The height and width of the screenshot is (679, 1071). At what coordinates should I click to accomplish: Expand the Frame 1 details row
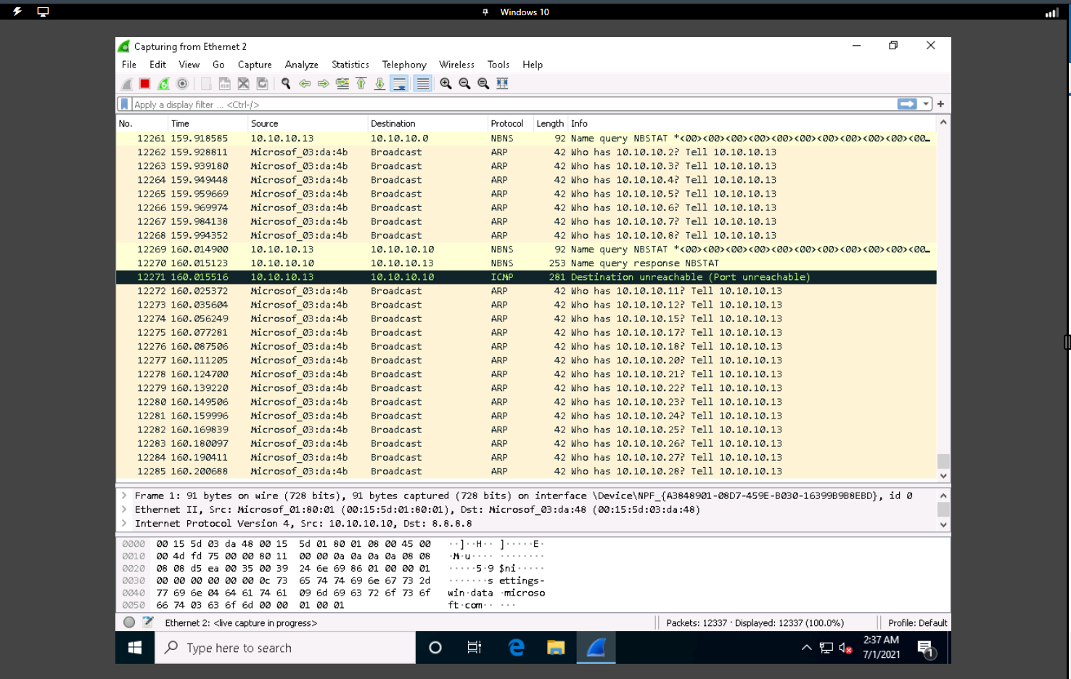pos(124,496)
